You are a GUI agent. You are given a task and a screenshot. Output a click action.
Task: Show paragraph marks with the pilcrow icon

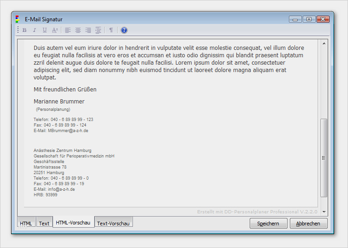click(x=111, y=30)
